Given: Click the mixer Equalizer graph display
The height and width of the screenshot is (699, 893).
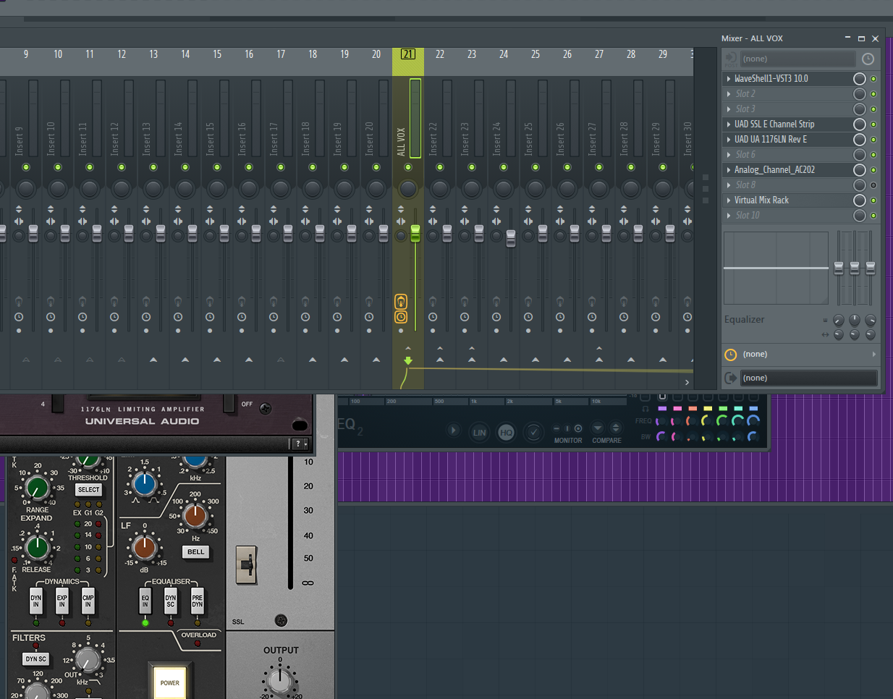Looking at the screenshot, I should point(776,268).
